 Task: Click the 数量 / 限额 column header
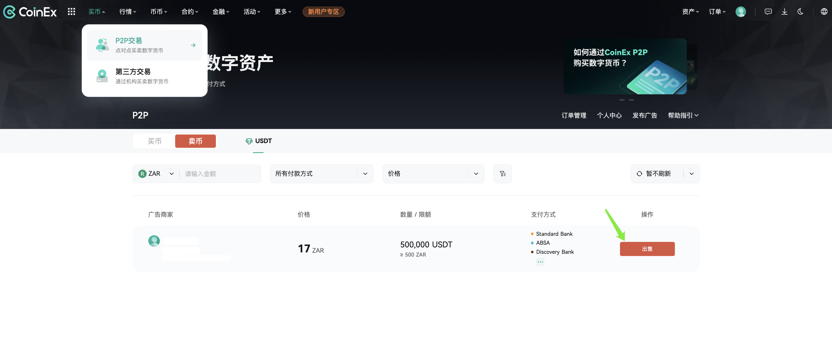[415, 214]
